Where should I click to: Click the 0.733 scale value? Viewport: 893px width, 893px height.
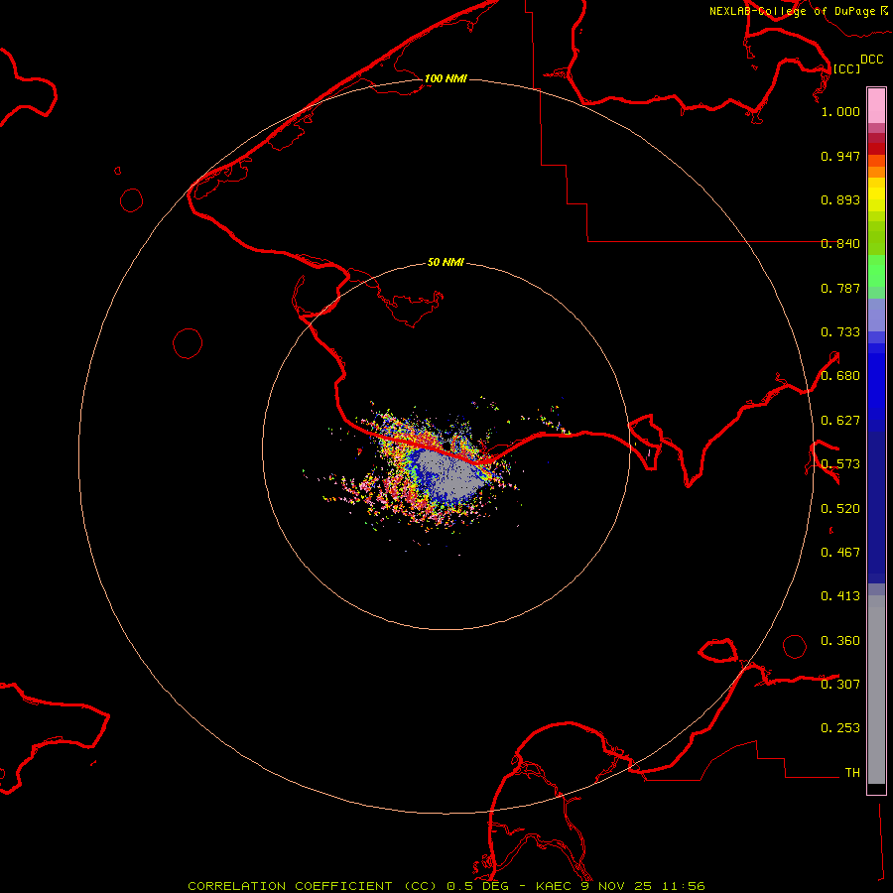(840, 332)
